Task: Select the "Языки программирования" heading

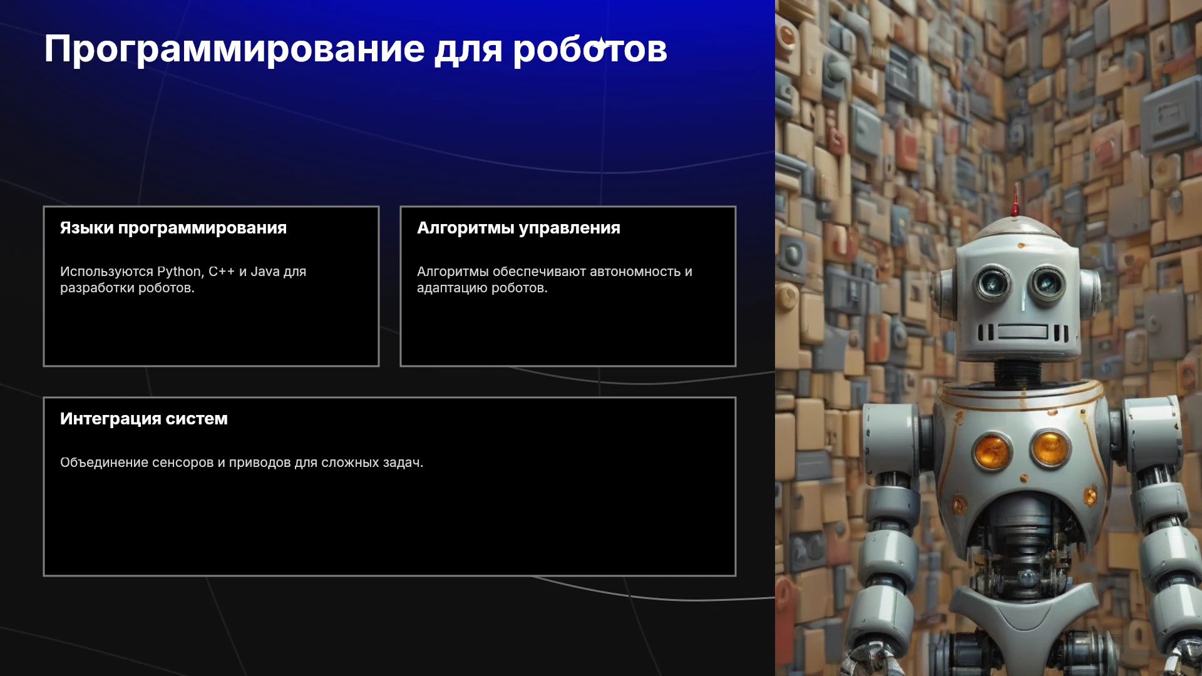Action: click(x=173, y=228)
